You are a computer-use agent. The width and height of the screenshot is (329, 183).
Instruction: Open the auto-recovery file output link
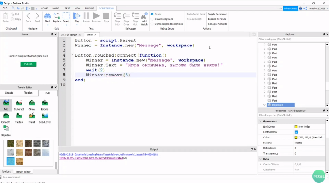(x=91, y=158)
